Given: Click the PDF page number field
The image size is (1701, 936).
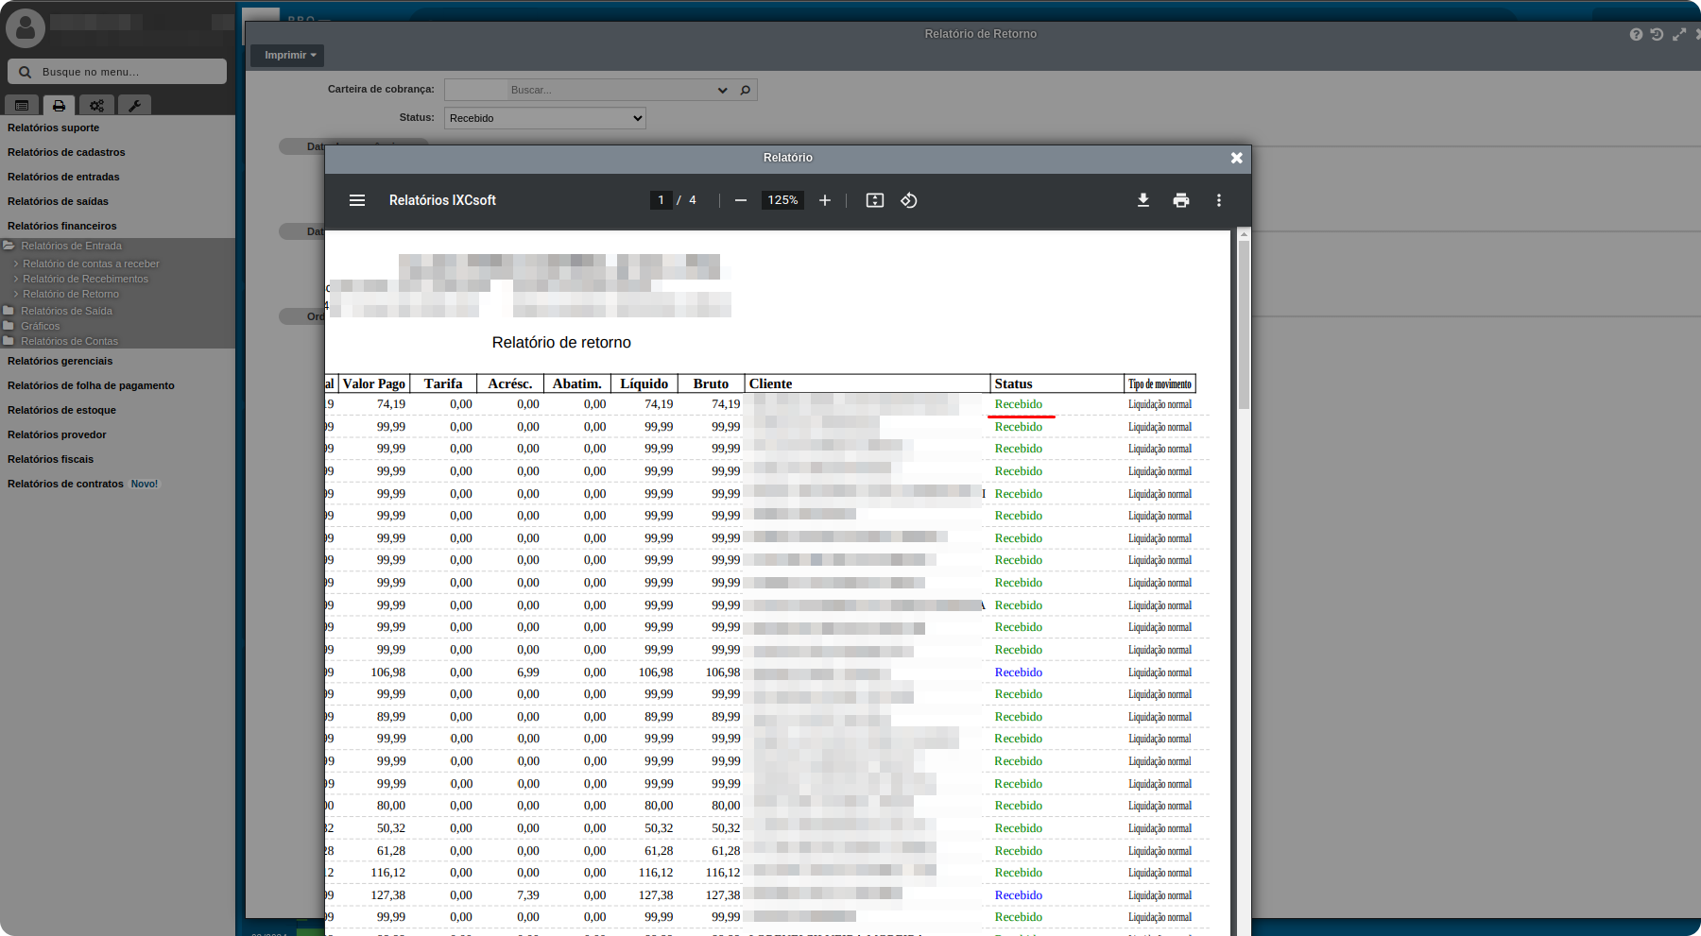Looking at the screenshot, I should click(661, 200).
